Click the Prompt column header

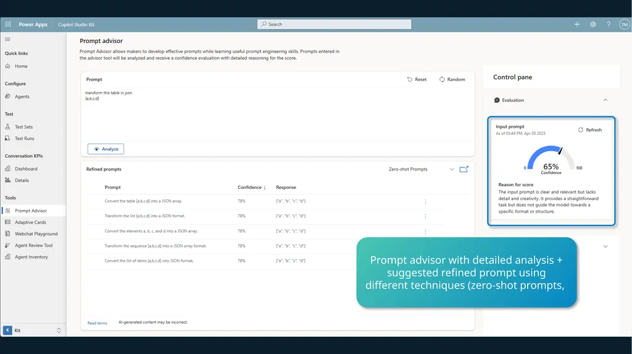coord(112,187)
